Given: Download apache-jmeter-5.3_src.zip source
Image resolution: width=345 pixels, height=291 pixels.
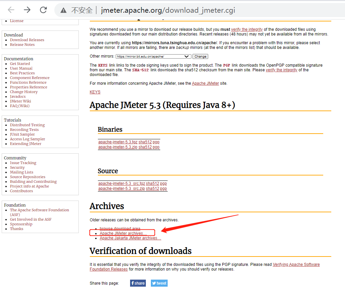Looking at the screenshot, I should pos(121,189).
